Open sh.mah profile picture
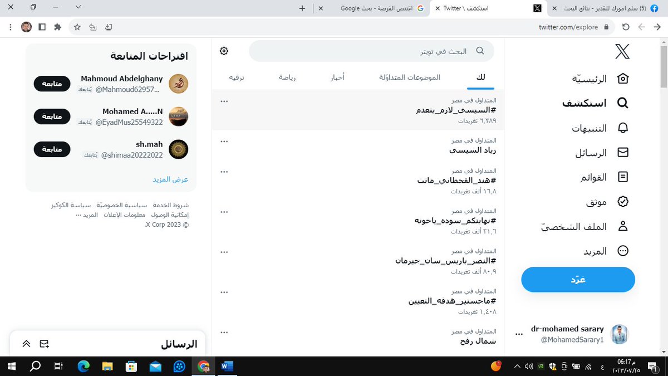Screen dimensions: 668x376 click(178, 149)
